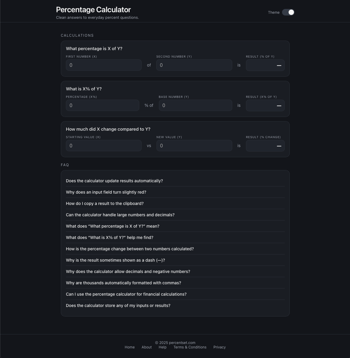Expand FAQ about large numbers and decimals
The height and width of the screenshot is (358, 350).
click(175, 215)
